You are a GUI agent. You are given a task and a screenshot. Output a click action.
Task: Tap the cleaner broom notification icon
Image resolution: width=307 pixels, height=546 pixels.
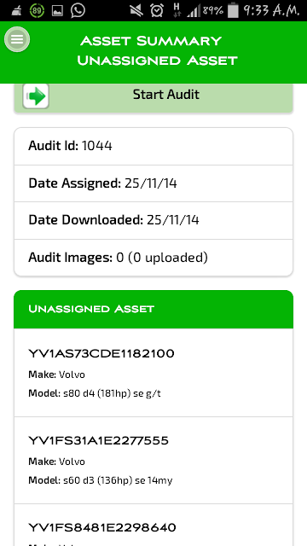click(x=15, y=11)
